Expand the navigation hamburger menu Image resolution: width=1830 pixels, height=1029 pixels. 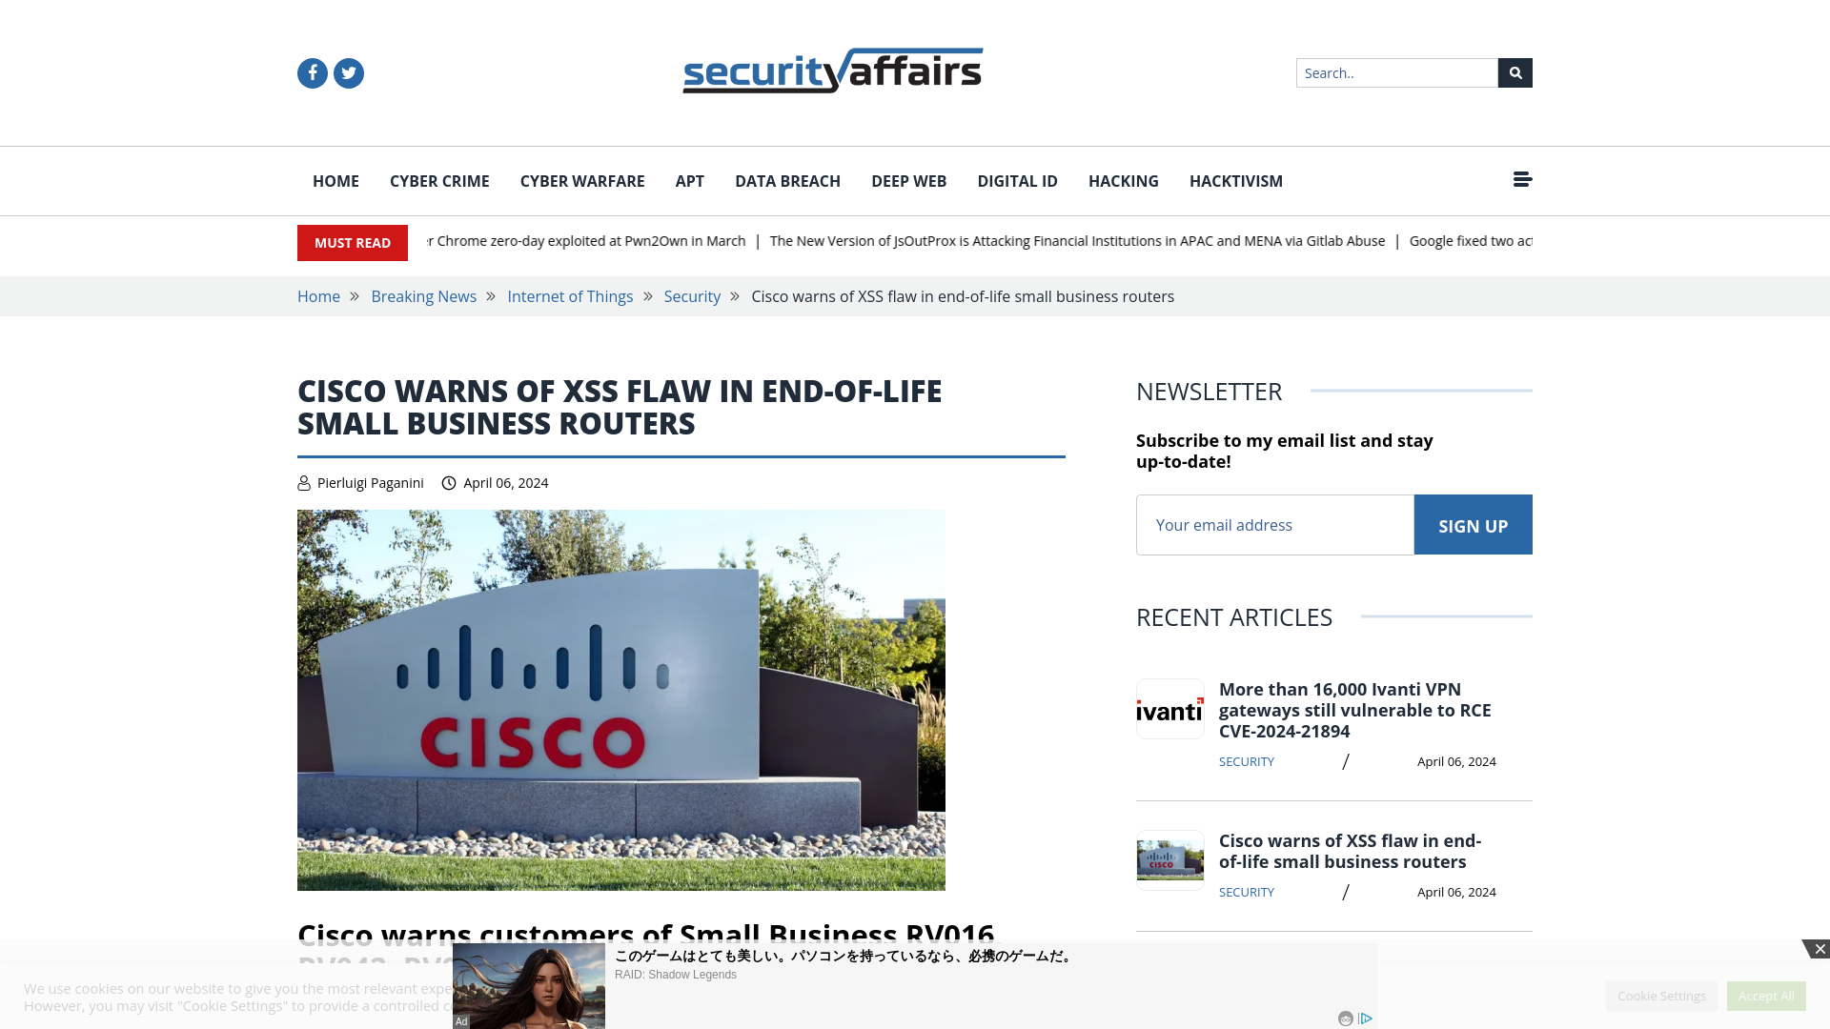pyautogui.click(x=1522, y=180)
